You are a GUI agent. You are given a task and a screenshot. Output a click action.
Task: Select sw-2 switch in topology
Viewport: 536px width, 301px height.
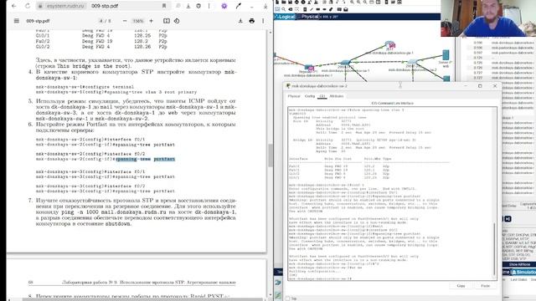(x=412, y=62)
